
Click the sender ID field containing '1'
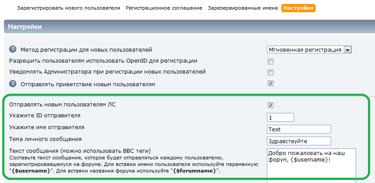[280, 117]
